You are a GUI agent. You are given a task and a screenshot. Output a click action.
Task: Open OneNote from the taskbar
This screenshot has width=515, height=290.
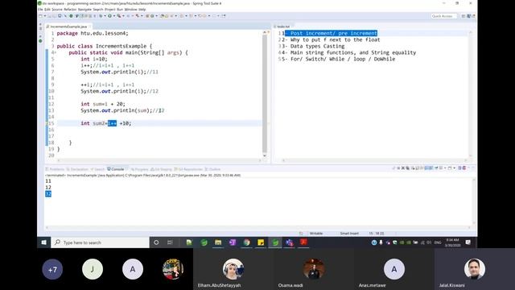[x=233, y=242]
